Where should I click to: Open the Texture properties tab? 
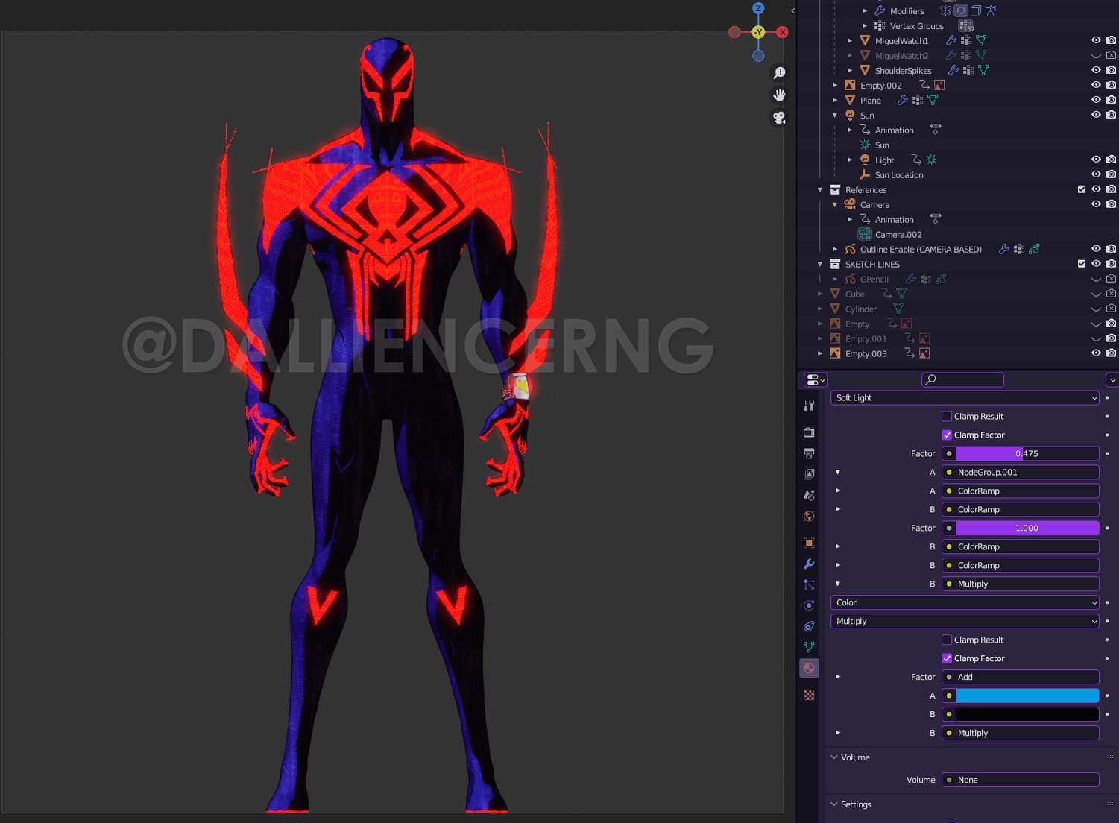pos(809,695)
